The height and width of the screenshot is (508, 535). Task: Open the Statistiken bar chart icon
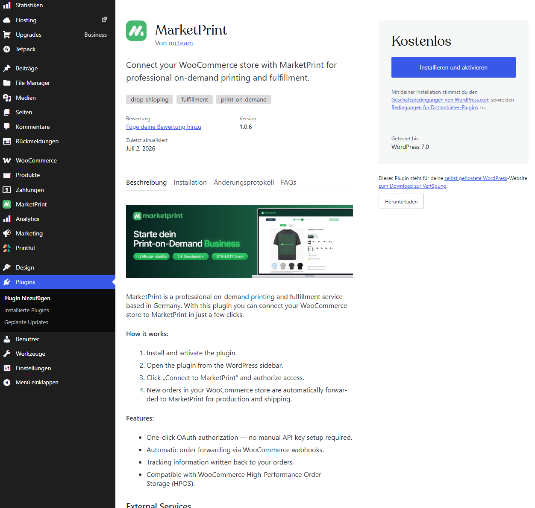(x=7, y=5)
